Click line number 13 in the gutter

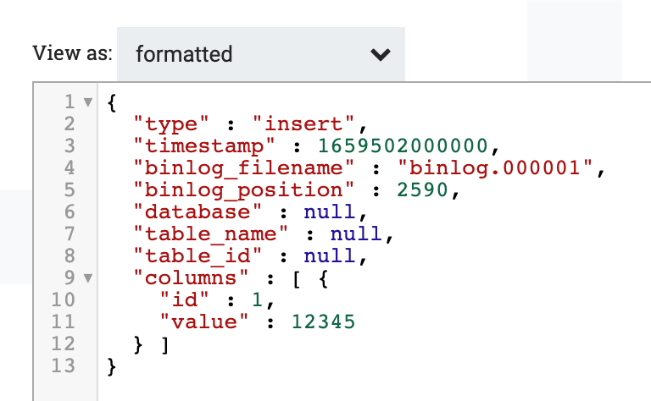click(63, 365)
